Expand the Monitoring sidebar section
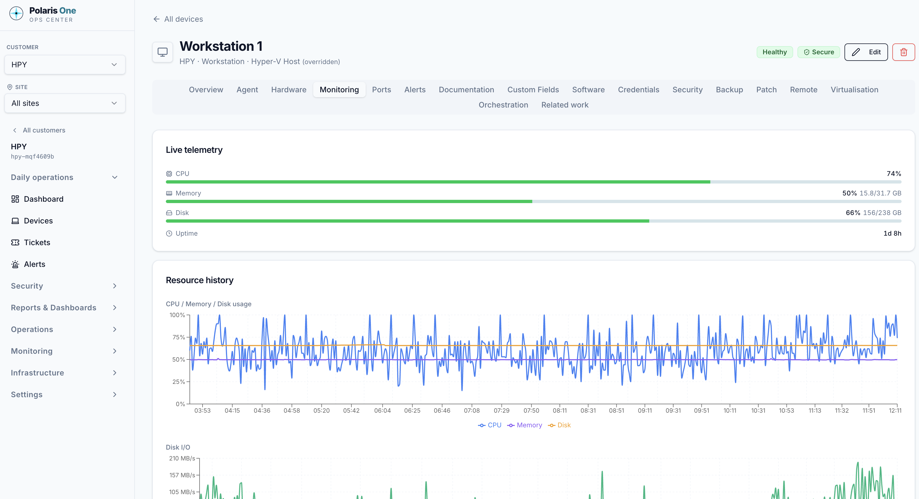919x499 pixels. [x=65, y=351]
